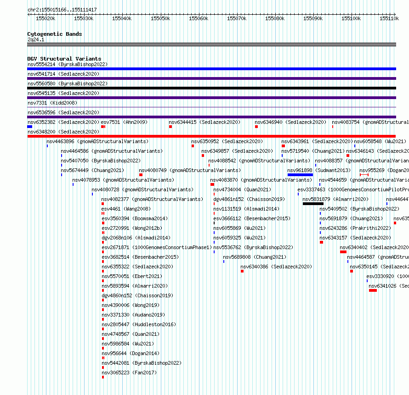Select the nsv6348200 red variant bar

pyautogui.click(x=211, y=136)
